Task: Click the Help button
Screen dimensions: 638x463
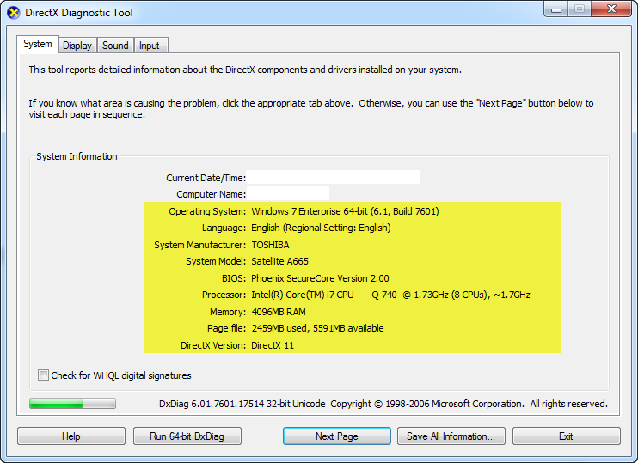Action: 71,436
